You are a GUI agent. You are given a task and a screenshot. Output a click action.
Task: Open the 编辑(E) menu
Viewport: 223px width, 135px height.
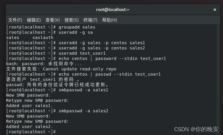click(x=34, y=20)
